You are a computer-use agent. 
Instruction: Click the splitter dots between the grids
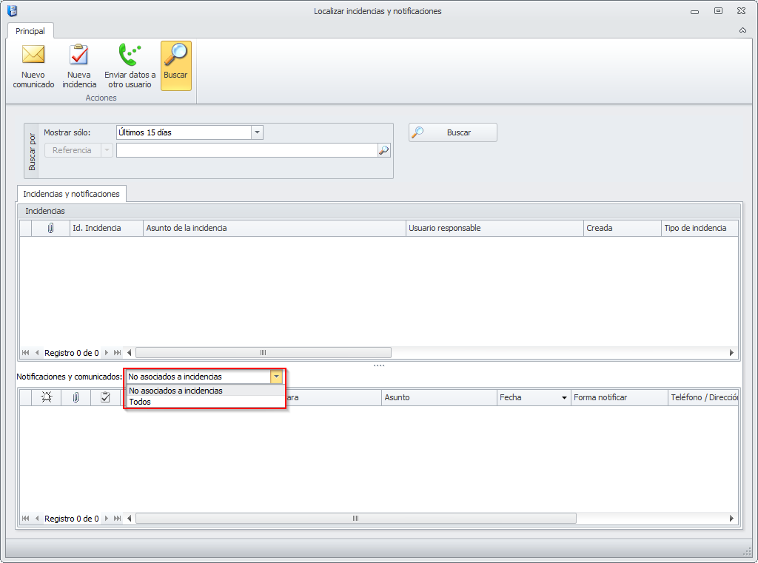click(x=379, y=365)
